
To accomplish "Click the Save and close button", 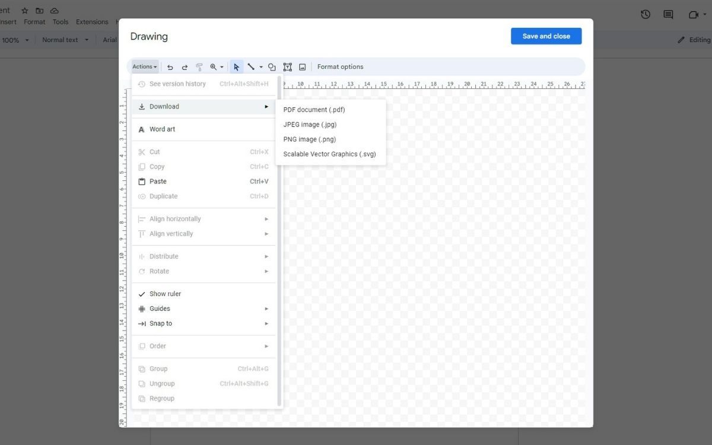I will 546,36.
